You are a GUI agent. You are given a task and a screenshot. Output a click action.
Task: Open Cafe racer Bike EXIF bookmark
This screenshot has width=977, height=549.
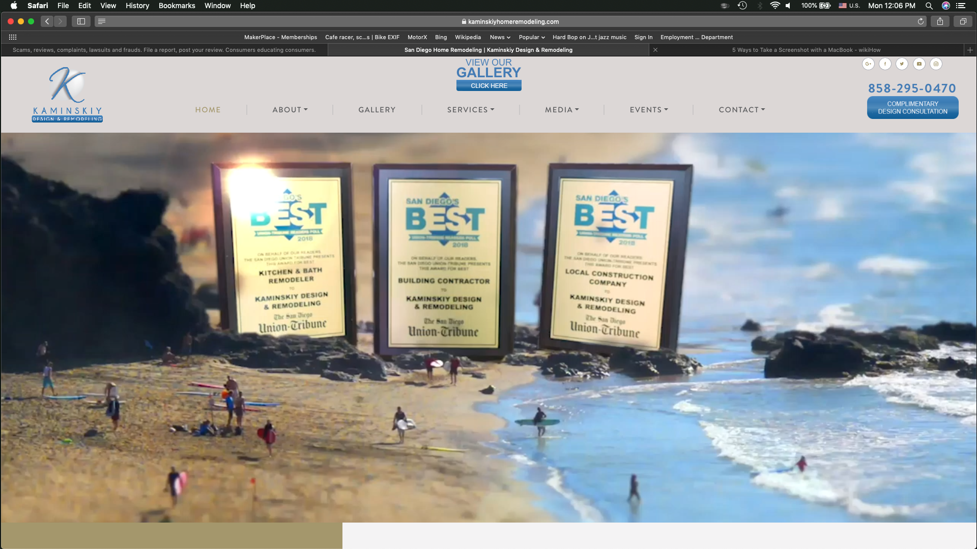(362, 37)
